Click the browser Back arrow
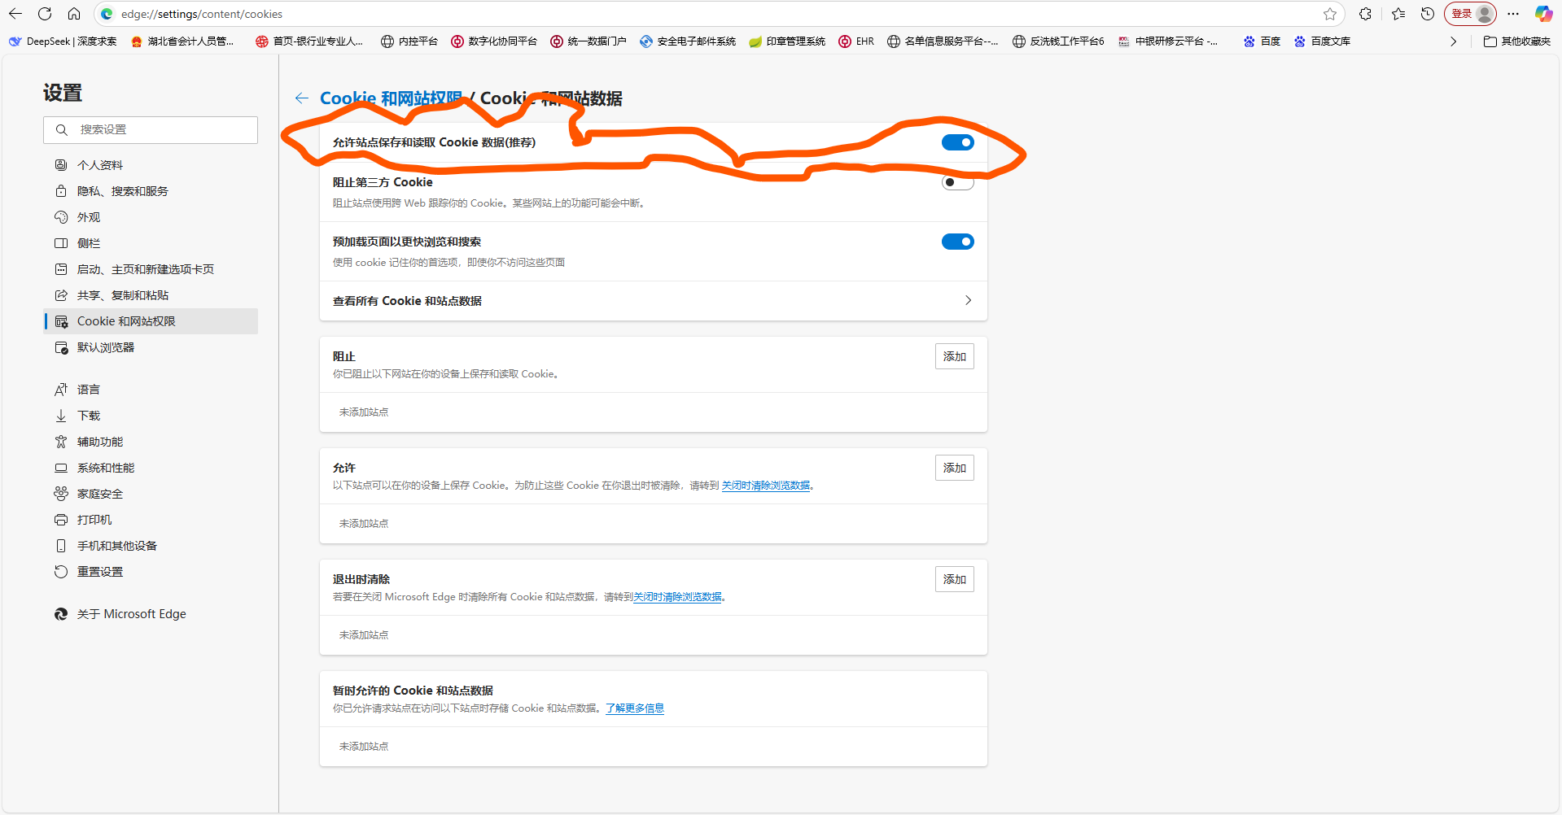This screenshot has height=815, width=1562. tap(15, 14)
